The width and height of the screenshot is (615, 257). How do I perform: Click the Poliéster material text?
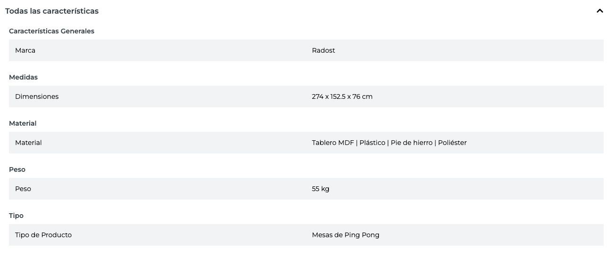pos(452,143)
